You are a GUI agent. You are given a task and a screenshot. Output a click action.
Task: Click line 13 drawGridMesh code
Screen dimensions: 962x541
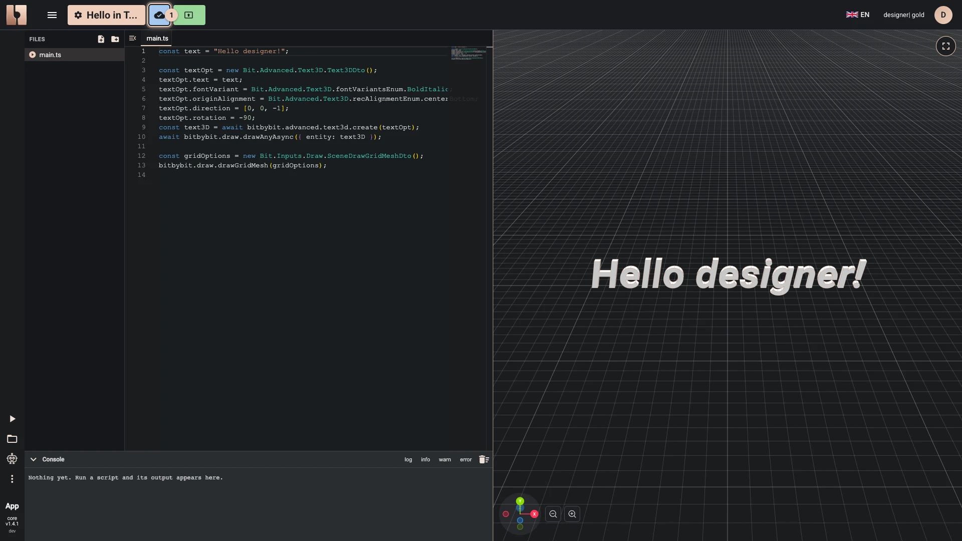[x=243, y=165]
